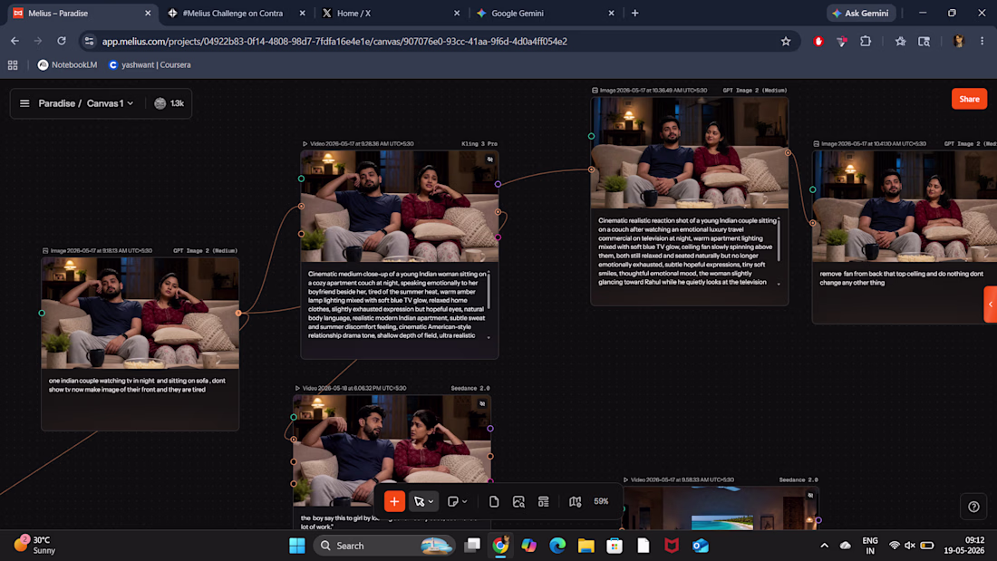Click the 59% zoom level control
The image size is (997, 561).
click(x=601, y=501)
